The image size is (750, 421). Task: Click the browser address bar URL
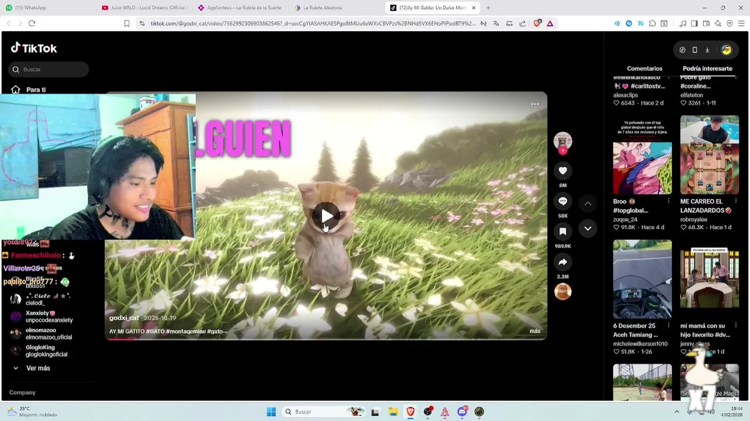coord(313,23)
